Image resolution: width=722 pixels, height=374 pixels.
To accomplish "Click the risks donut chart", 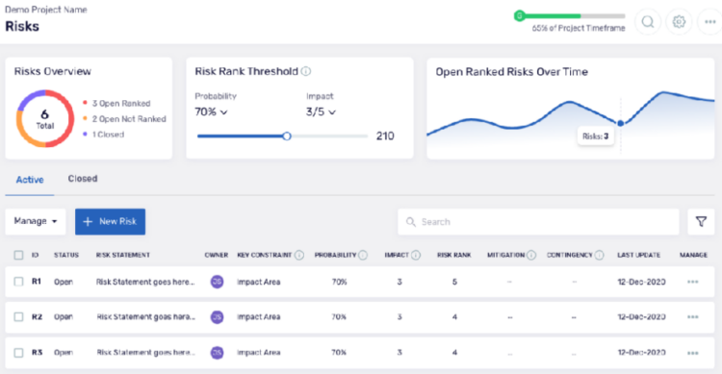I will coord(45,118).
